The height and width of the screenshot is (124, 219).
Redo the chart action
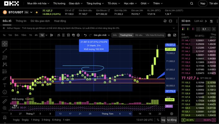click(90, 35)
